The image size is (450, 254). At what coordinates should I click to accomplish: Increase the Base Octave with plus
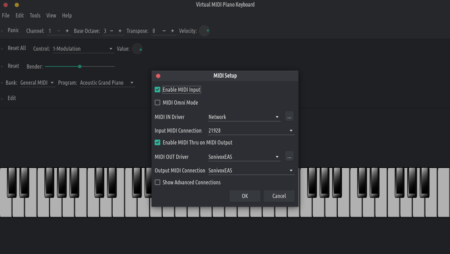coord(120,31)
